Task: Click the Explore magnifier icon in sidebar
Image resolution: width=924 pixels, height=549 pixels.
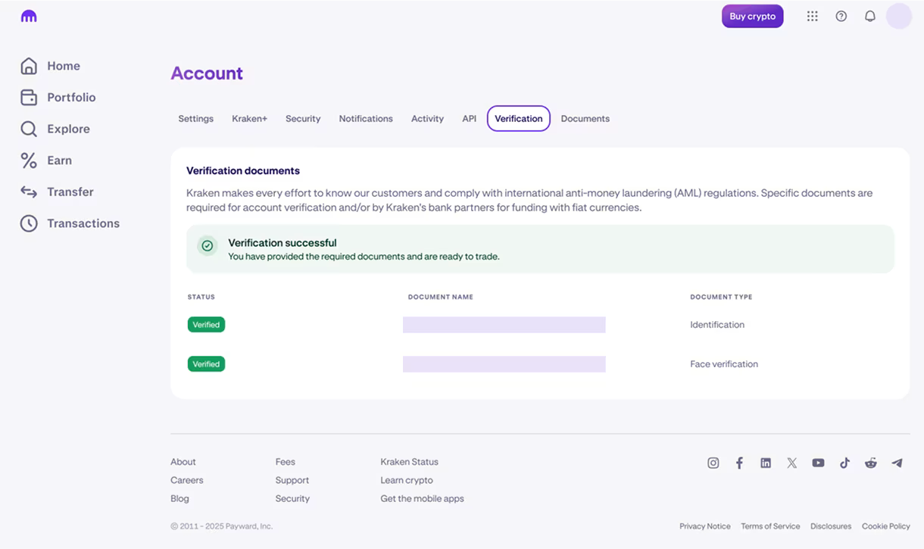Action: pos(29,129)
